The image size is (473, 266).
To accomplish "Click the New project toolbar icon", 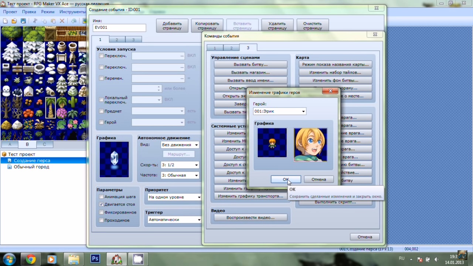I will (5, 21).
